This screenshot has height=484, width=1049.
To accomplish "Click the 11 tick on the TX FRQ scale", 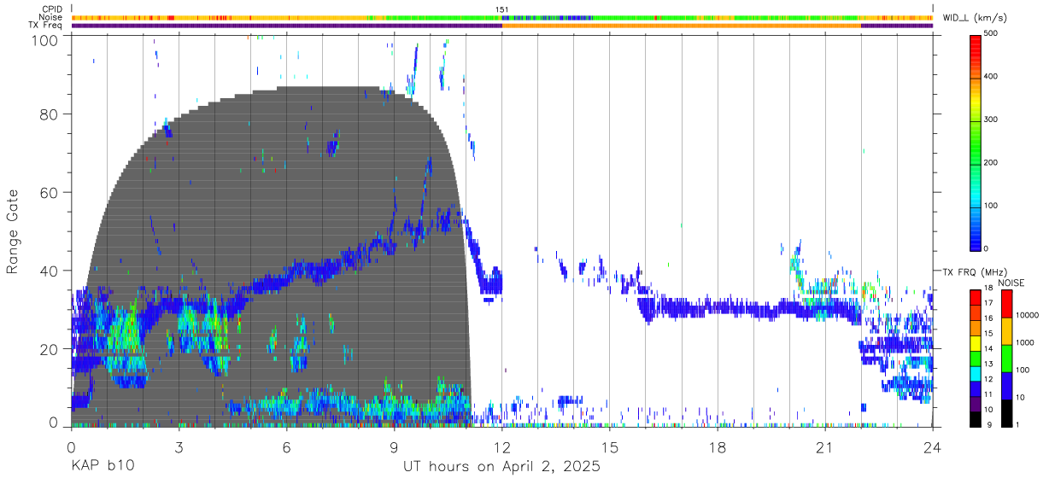I will tap(989, 394).
